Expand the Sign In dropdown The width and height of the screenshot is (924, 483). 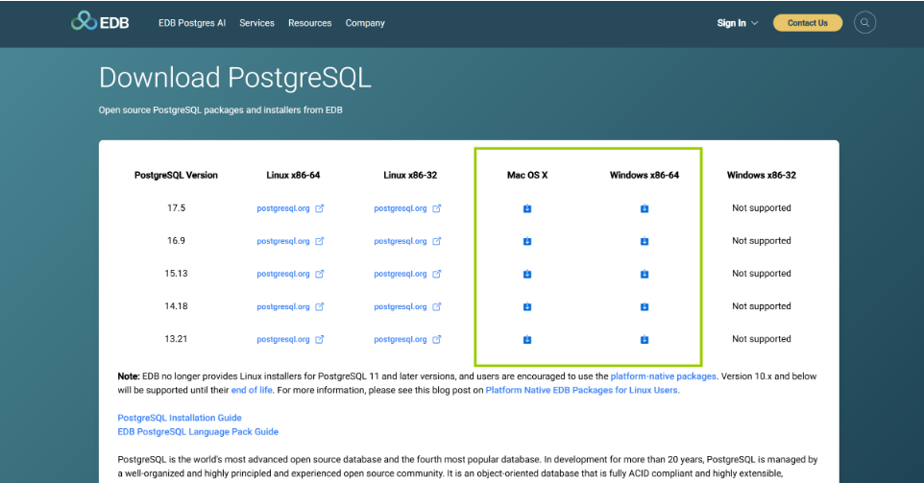tap(737, 23)
